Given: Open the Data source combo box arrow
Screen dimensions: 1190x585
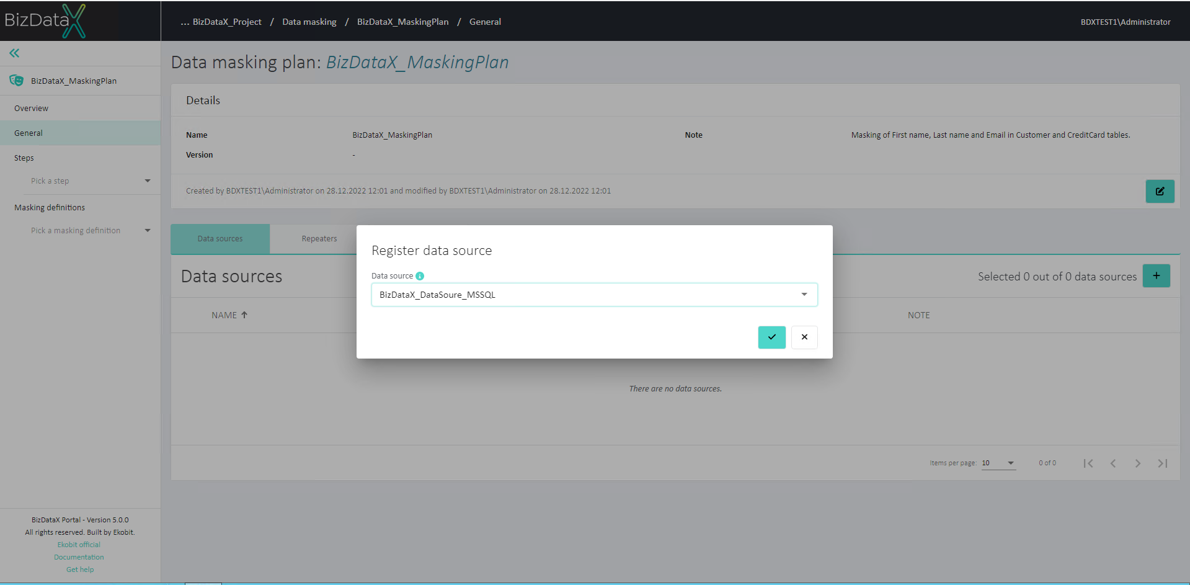Looking at the screenshot, I should [x=804, y=295].
